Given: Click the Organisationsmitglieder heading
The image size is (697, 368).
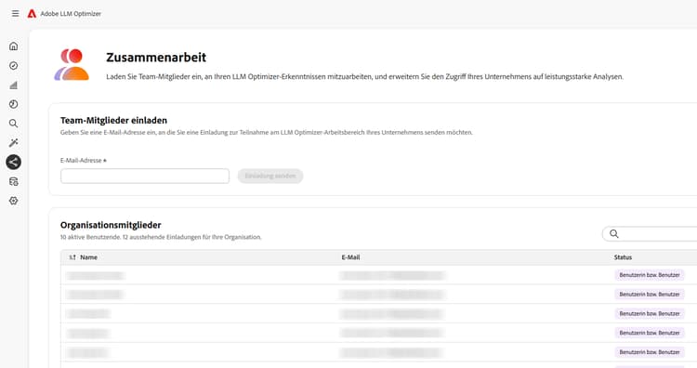Looking at the screenshot, I should 111,225.
